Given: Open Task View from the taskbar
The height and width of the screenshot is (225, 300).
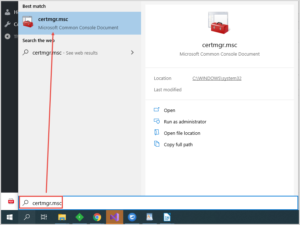Looking at the screenshot, I should pyautogui.click(x=44, y=217).
